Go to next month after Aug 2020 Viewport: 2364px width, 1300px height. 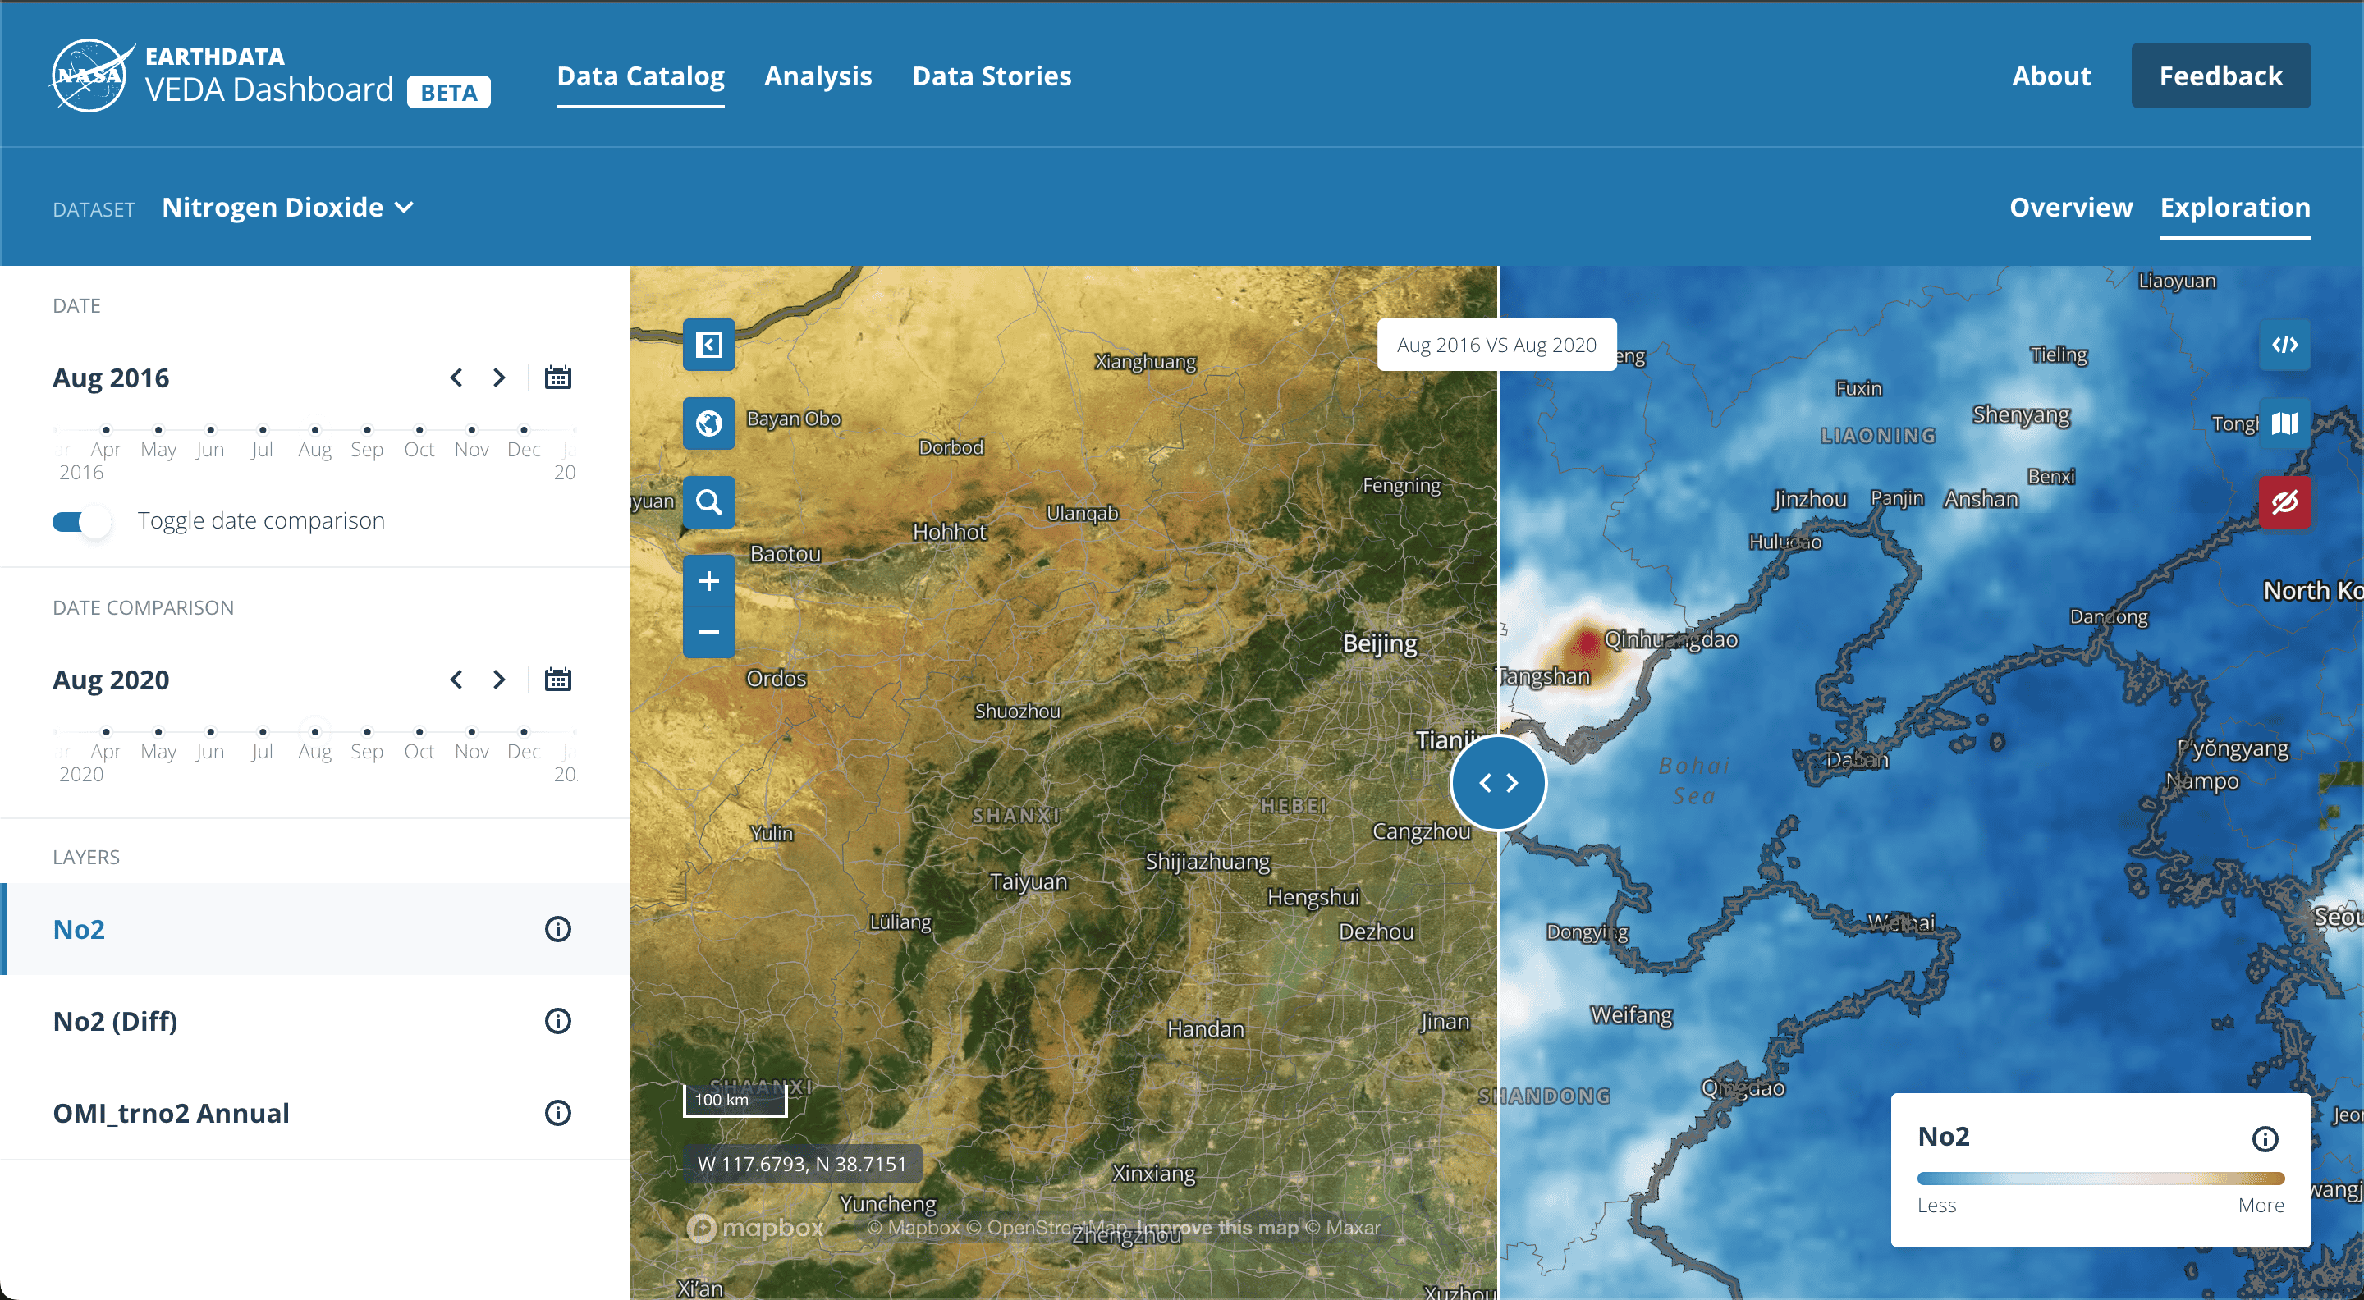tap(498, 679)
